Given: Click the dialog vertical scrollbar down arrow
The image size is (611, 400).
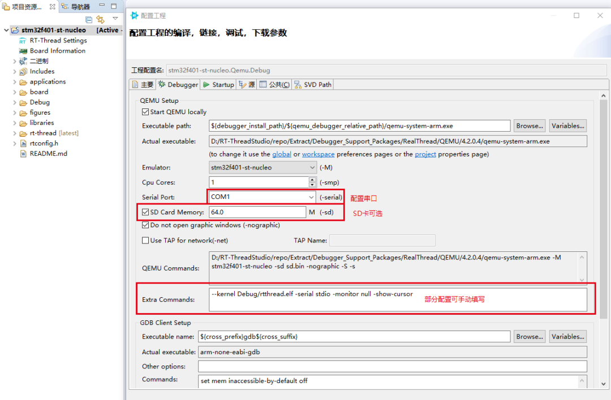Looking at the screenshot, I should click(604, 384).
